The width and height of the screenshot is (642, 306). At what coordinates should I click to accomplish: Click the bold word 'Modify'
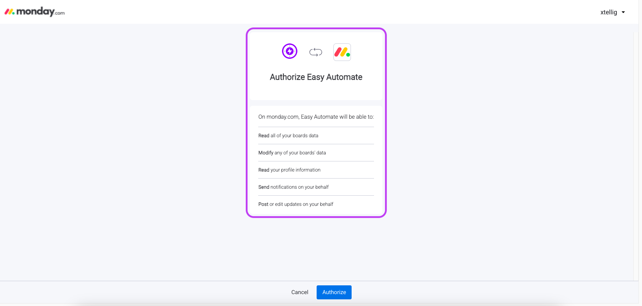[266, 153]
